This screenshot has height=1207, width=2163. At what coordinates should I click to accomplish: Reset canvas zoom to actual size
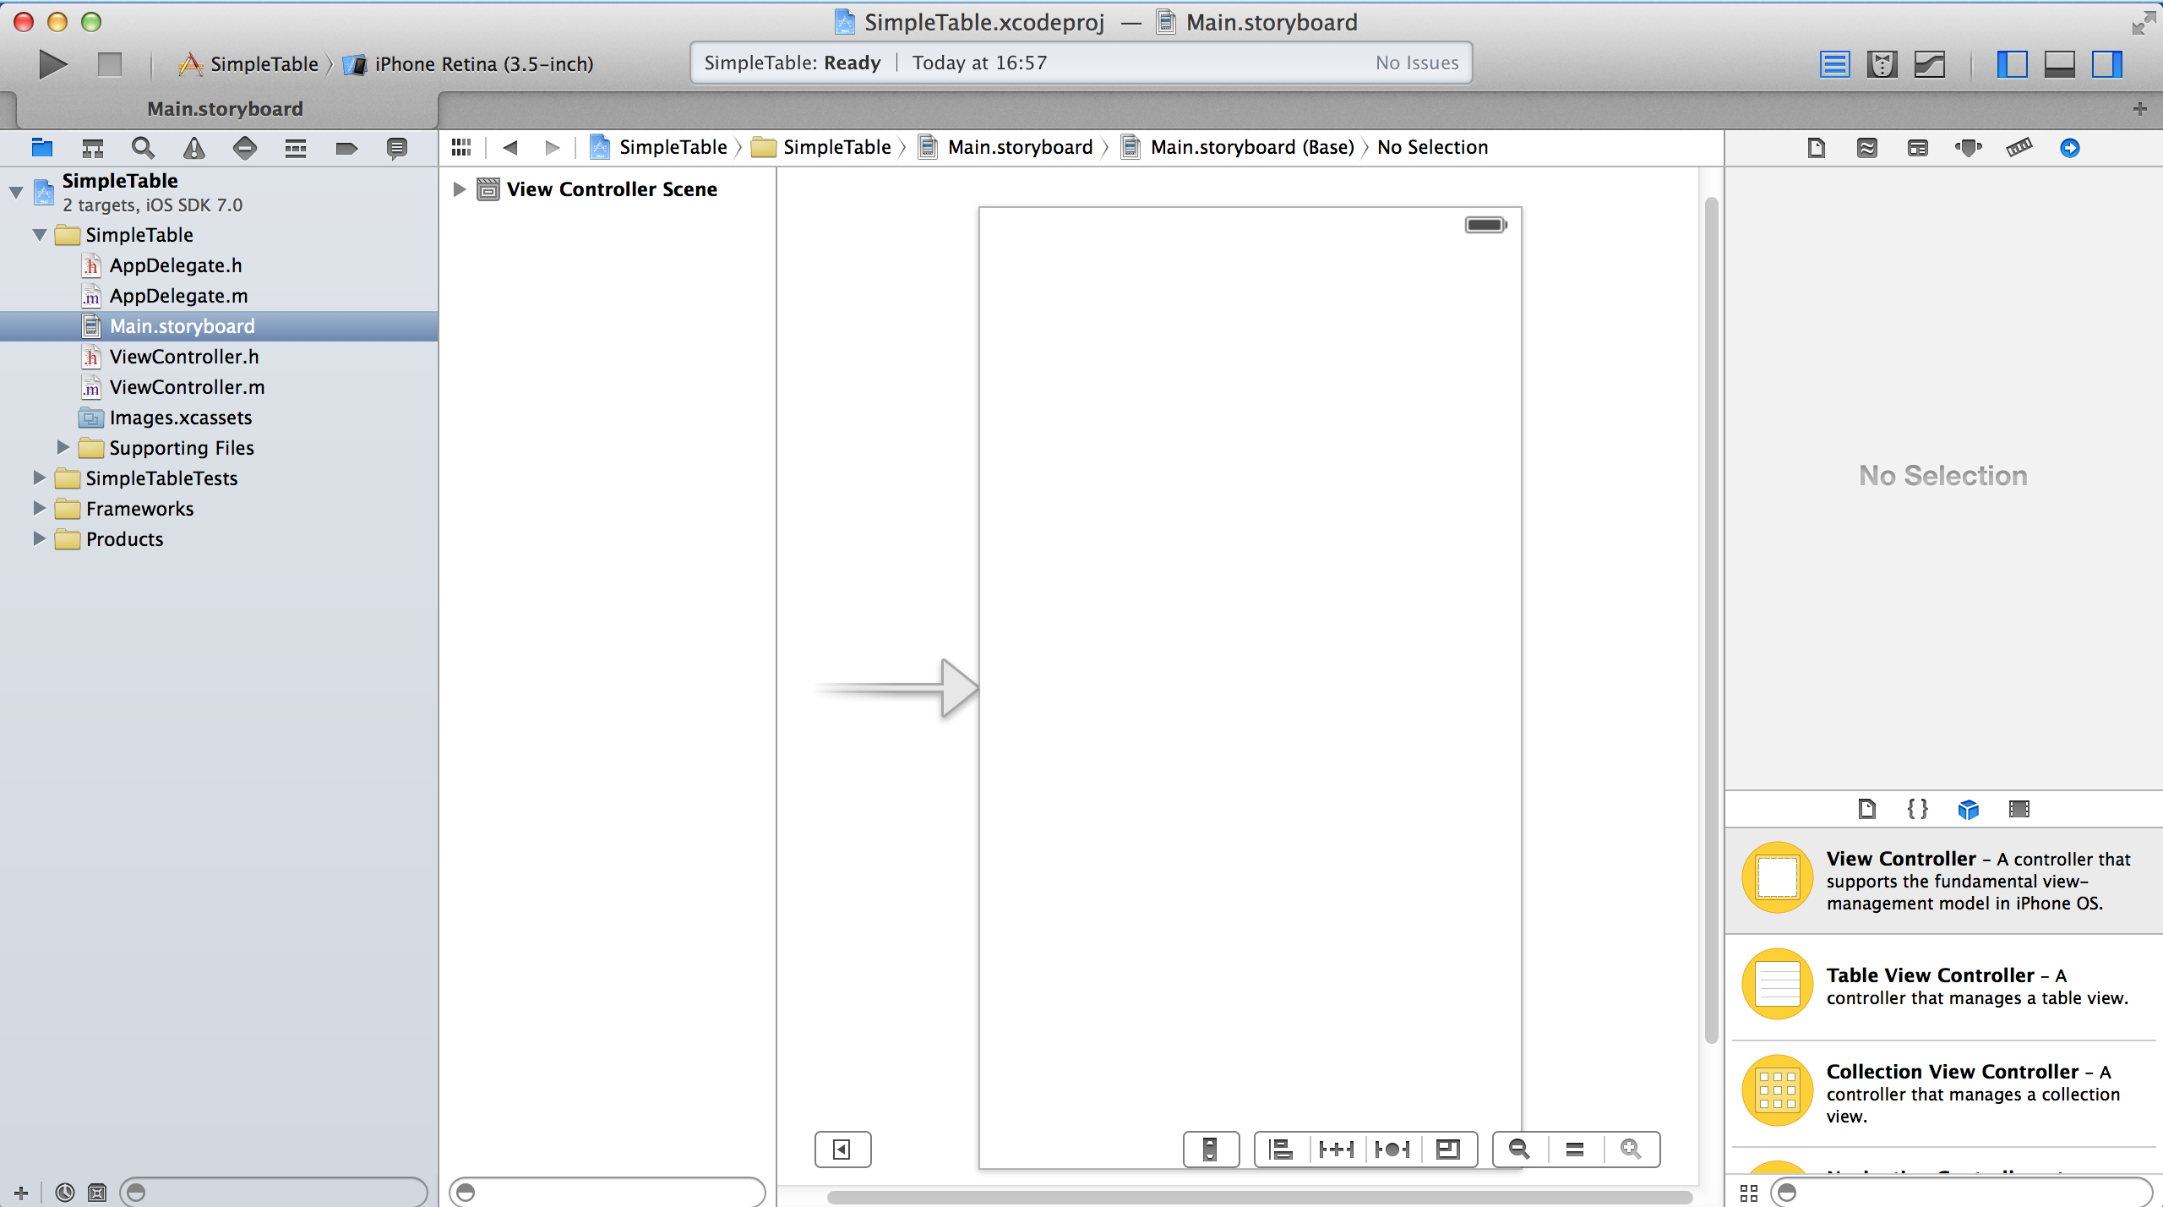[1575, 1149]
